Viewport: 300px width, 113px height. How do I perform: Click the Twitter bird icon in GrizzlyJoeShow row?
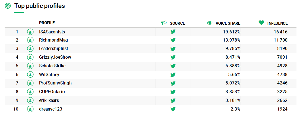pos(173,57)
